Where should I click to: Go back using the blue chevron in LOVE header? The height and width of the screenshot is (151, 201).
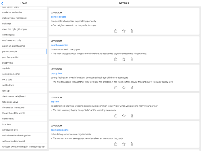[x=2, y=3]
